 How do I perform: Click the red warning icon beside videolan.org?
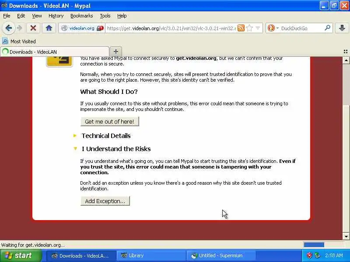pos(100,28)
